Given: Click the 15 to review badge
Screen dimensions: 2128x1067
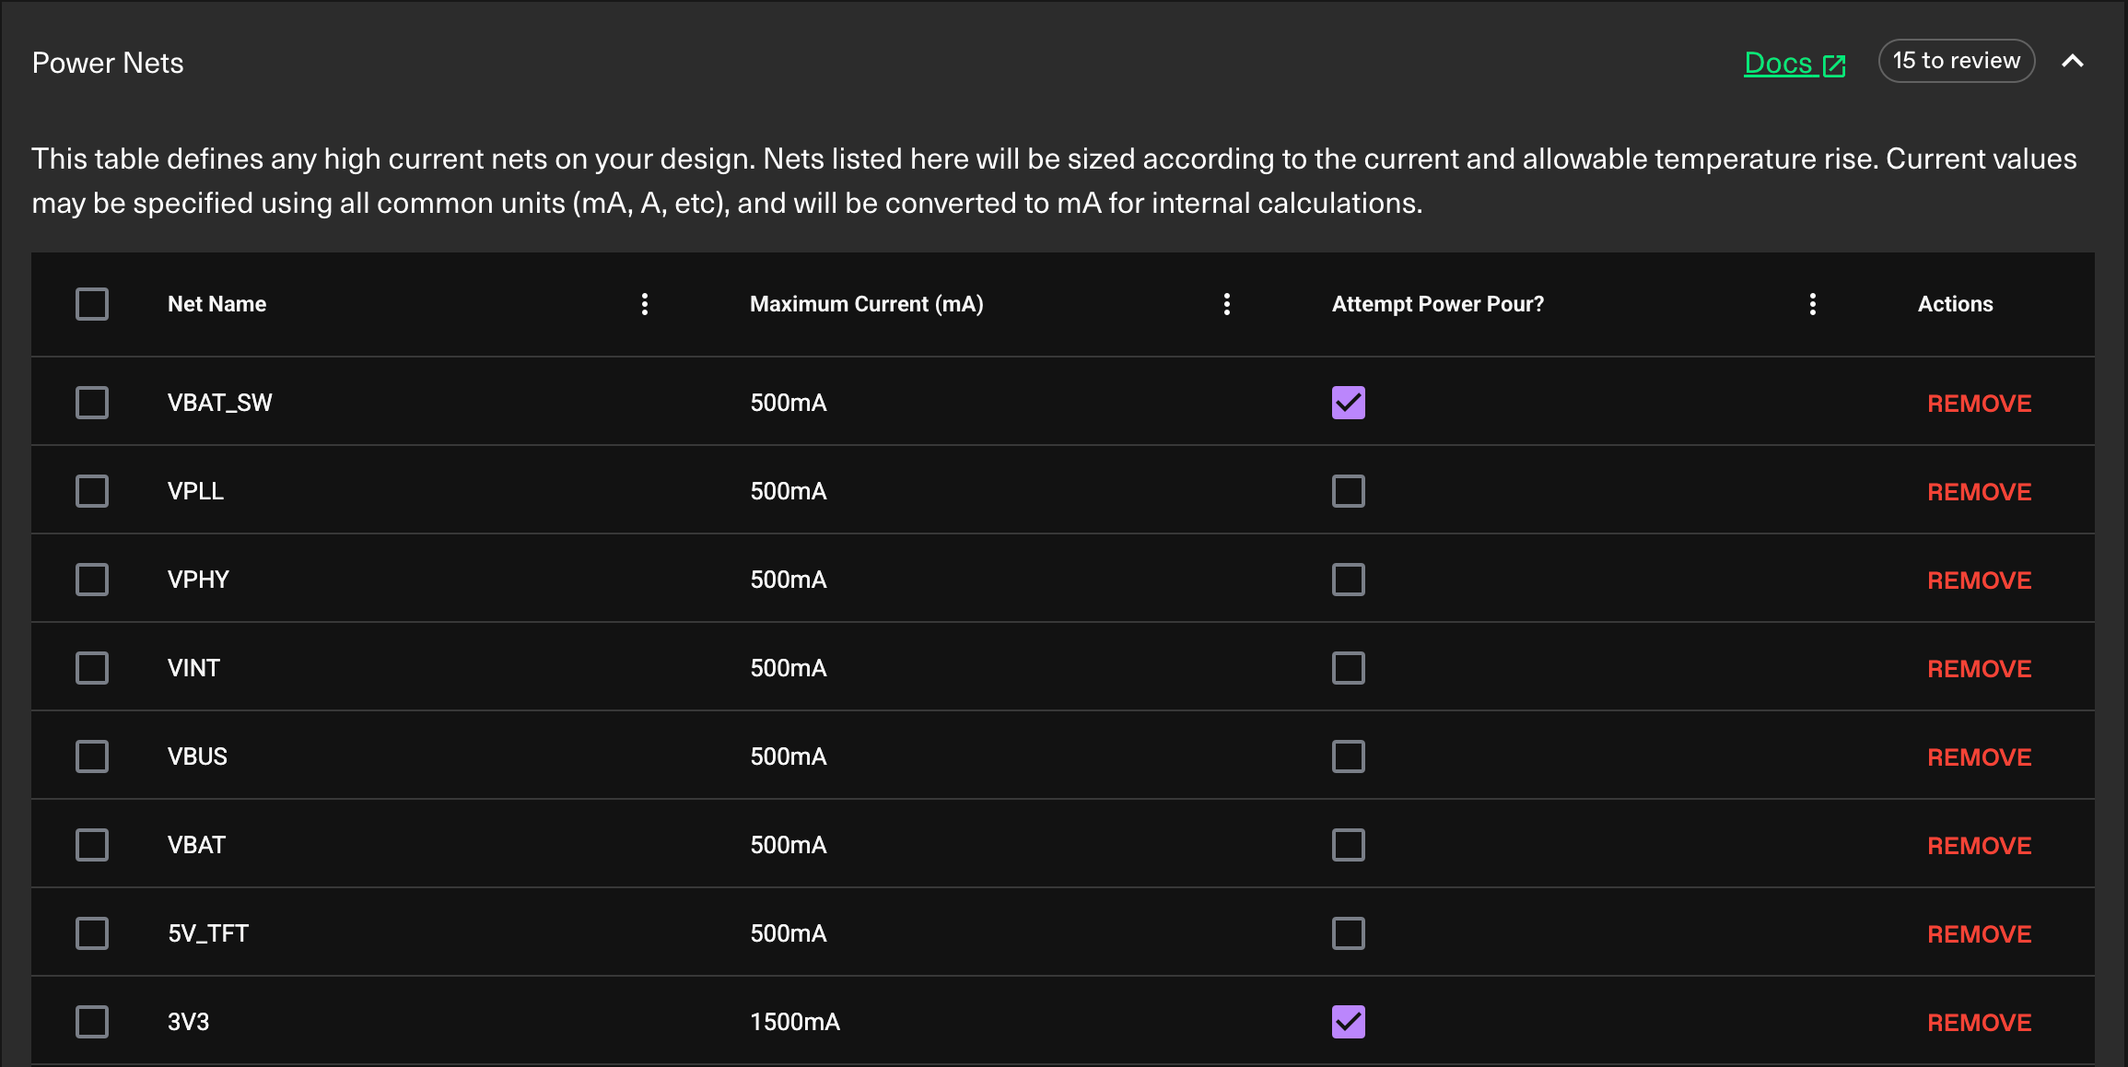Looking at the screenshot, I should click(1957, 61).
